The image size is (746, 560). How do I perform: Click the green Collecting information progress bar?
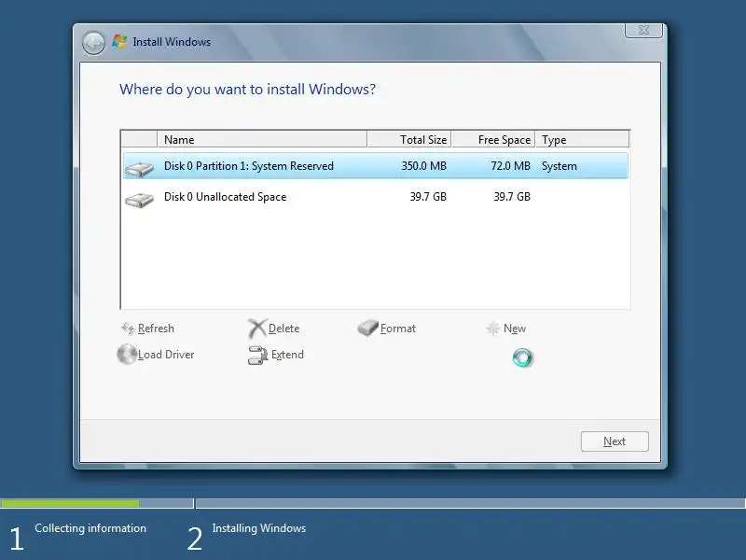pyautogui.click(x=70, y=503)
